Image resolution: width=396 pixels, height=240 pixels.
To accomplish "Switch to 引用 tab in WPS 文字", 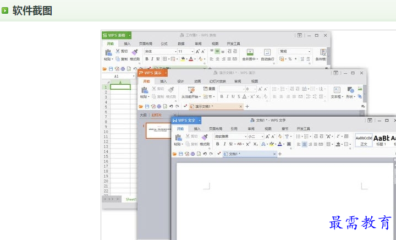I will (234, 129).
